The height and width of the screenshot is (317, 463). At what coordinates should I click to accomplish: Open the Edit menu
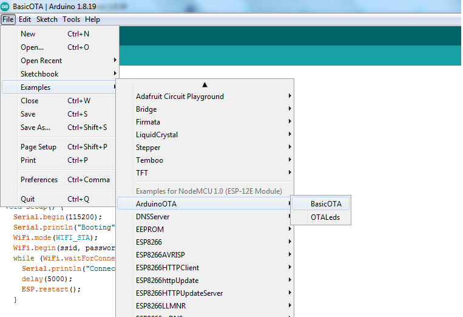[x=25, y=19]
